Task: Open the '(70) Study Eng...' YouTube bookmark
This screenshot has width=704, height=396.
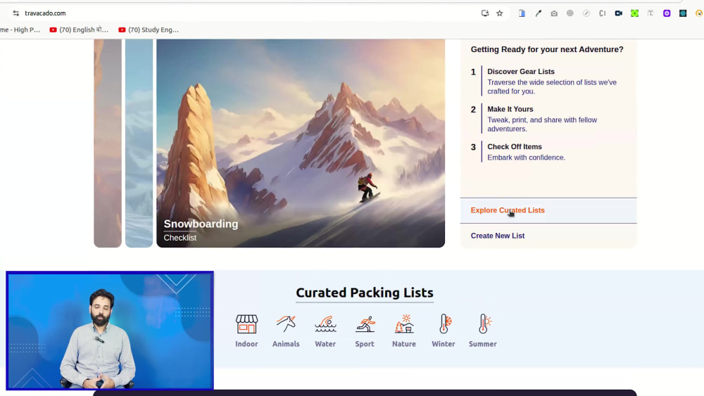Action: (149, 30)
